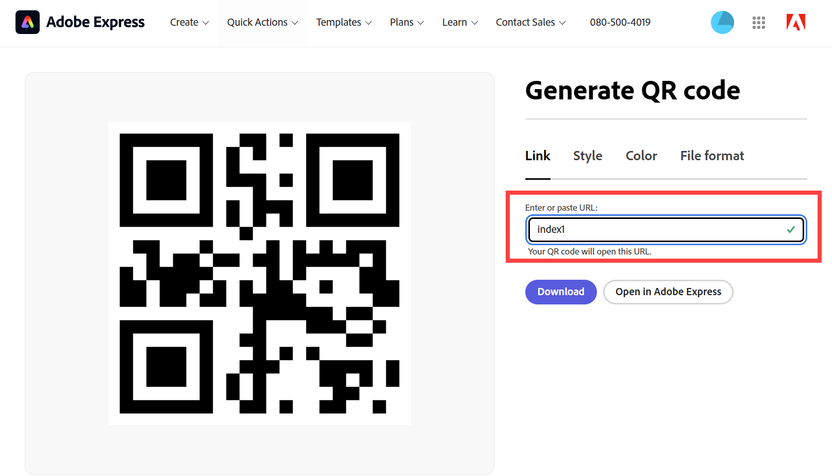832x476 pixels.
Task: Open the Templates dropdown
Action: (x=344, y=22)
